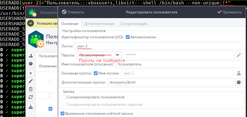Click the users app icon in header bar
This screenshot has height=117, width=247.
32,12
